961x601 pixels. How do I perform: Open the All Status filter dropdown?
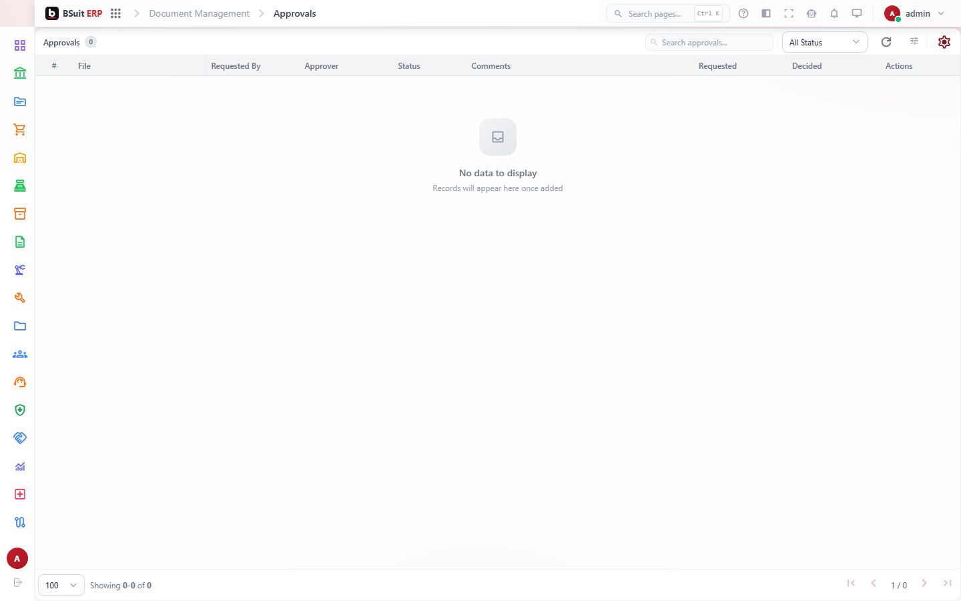tap(824, 42)
